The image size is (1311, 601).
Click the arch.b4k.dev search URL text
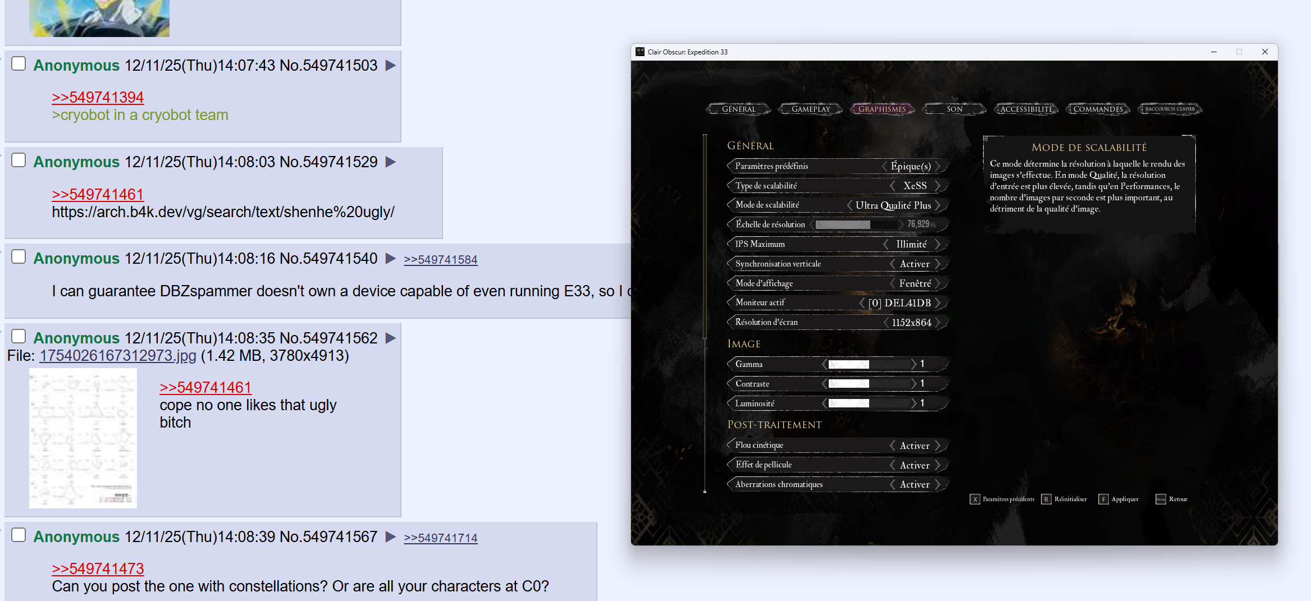tap(223, 212)
